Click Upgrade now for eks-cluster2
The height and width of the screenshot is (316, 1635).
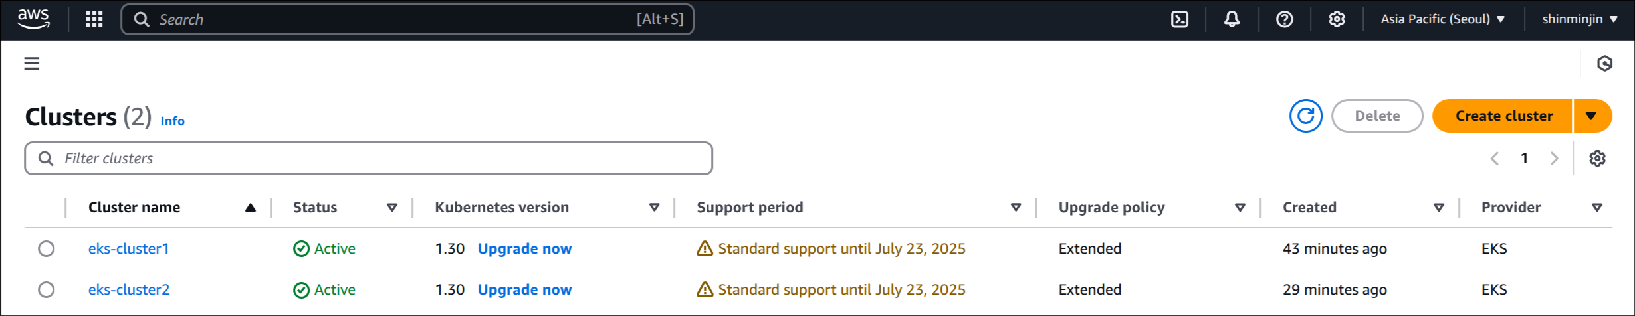pos(524,290)
